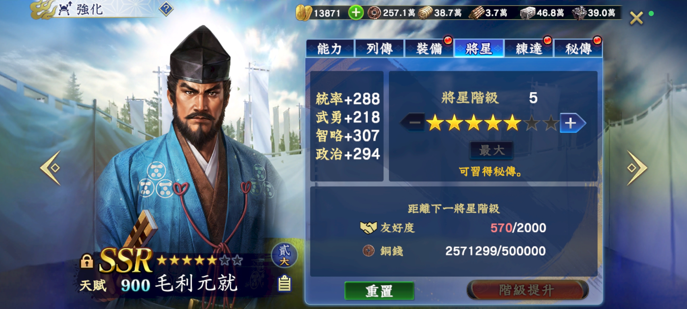This screenshot has height=309, width=687.
Task: Open the 列傳 tab
Action: point(380,49)
